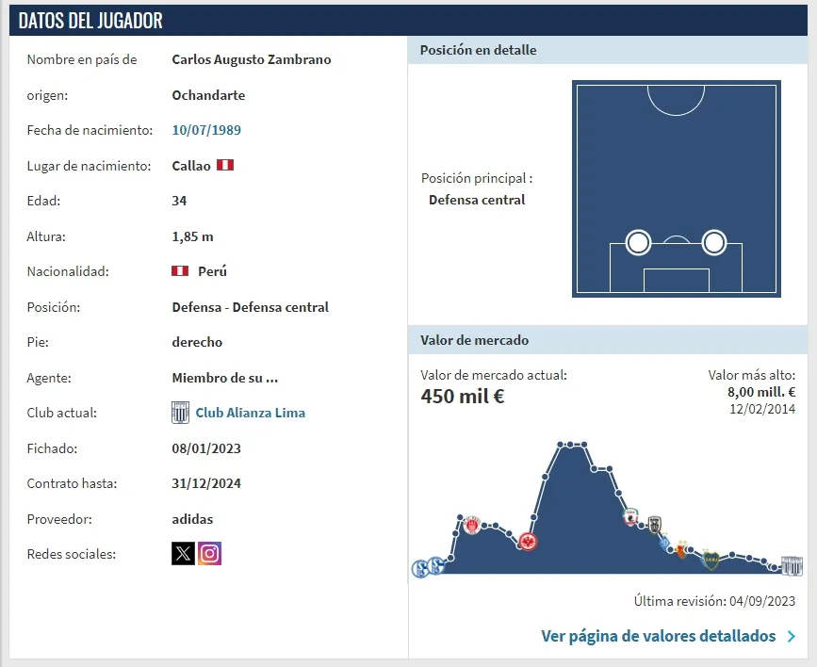Click the Peru flag next to Nacionalidad
The image size is (817, 667).
click(x=181, y=271)
